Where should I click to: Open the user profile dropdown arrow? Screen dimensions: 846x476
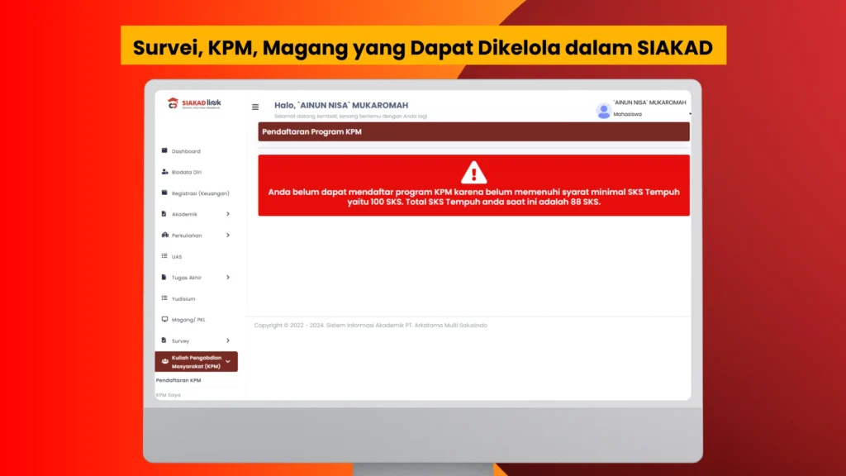point(690,114)
